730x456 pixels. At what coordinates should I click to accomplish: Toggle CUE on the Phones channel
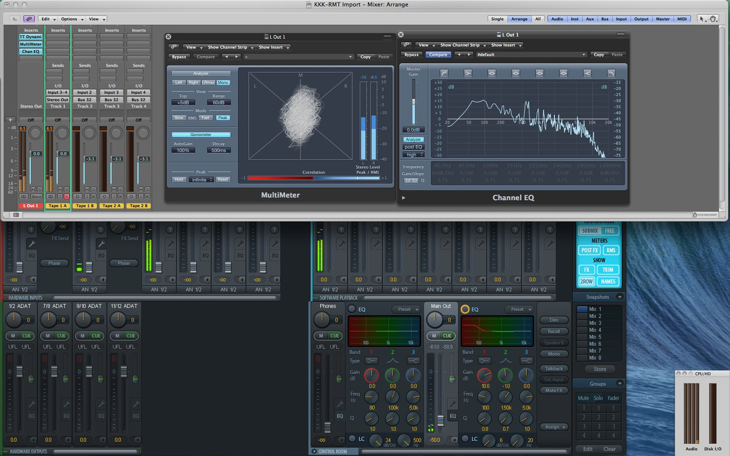[334, 336]
